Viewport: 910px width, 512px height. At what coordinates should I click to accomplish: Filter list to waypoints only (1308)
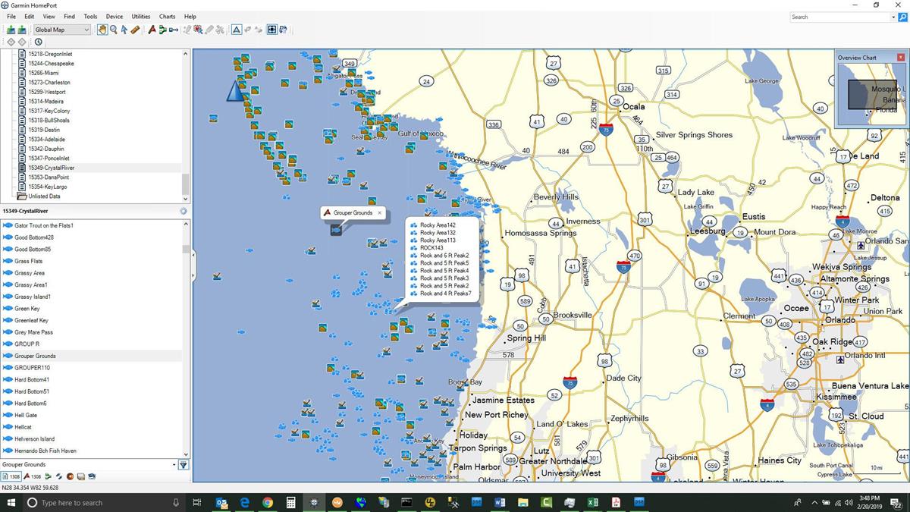click(x=33, y=476)
